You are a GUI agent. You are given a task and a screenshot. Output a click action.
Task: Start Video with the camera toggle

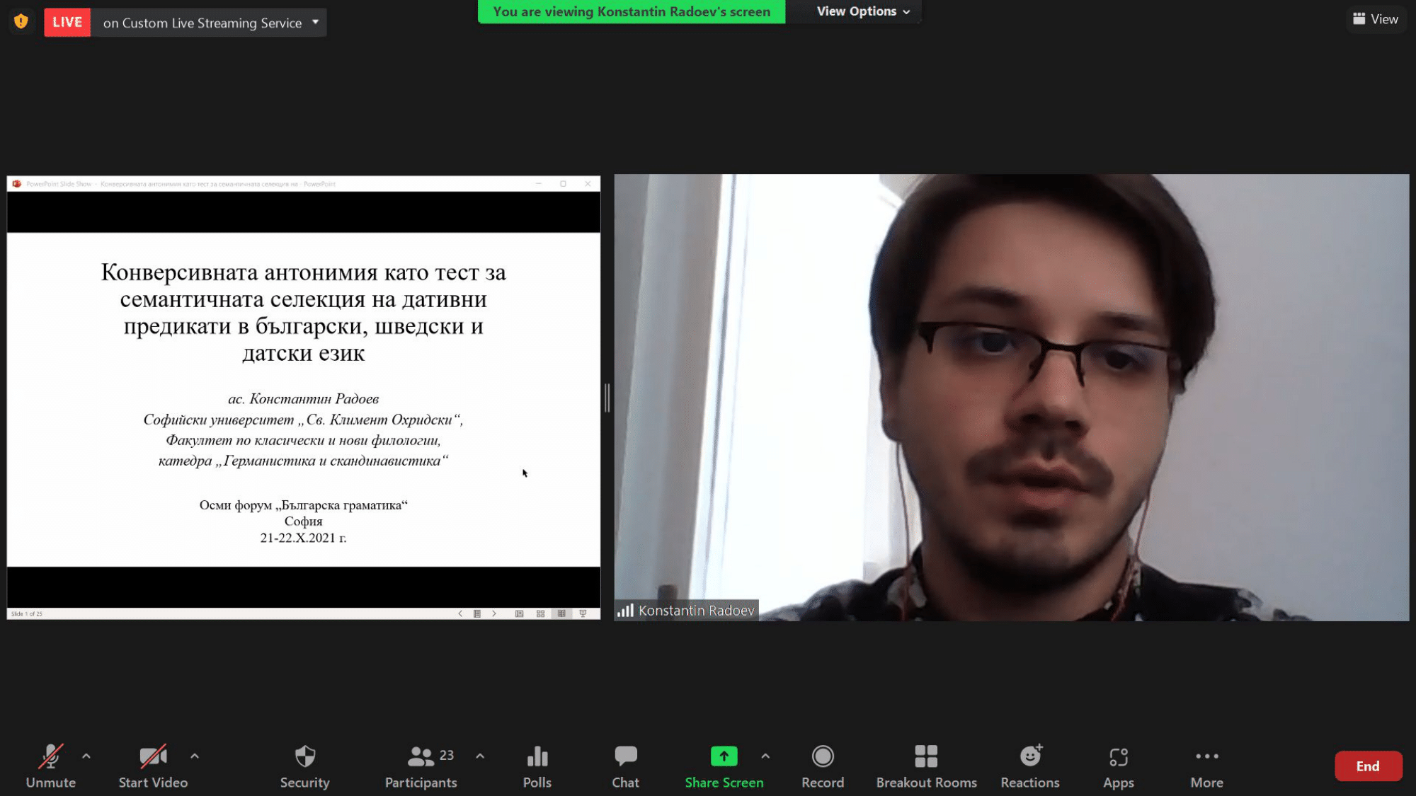pyautogui.click(x=153, y=766)
